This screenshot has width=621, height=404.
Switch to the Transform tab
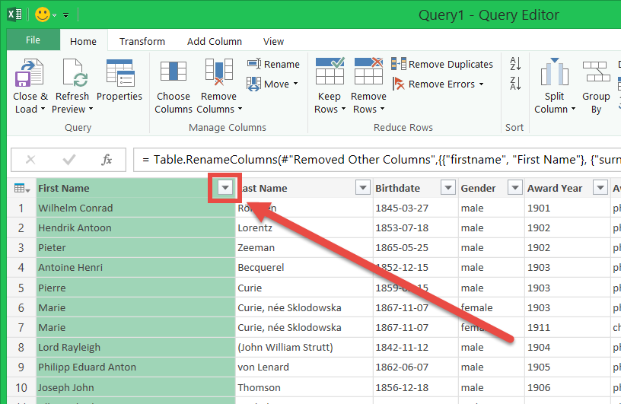click(x=142, y=42)
